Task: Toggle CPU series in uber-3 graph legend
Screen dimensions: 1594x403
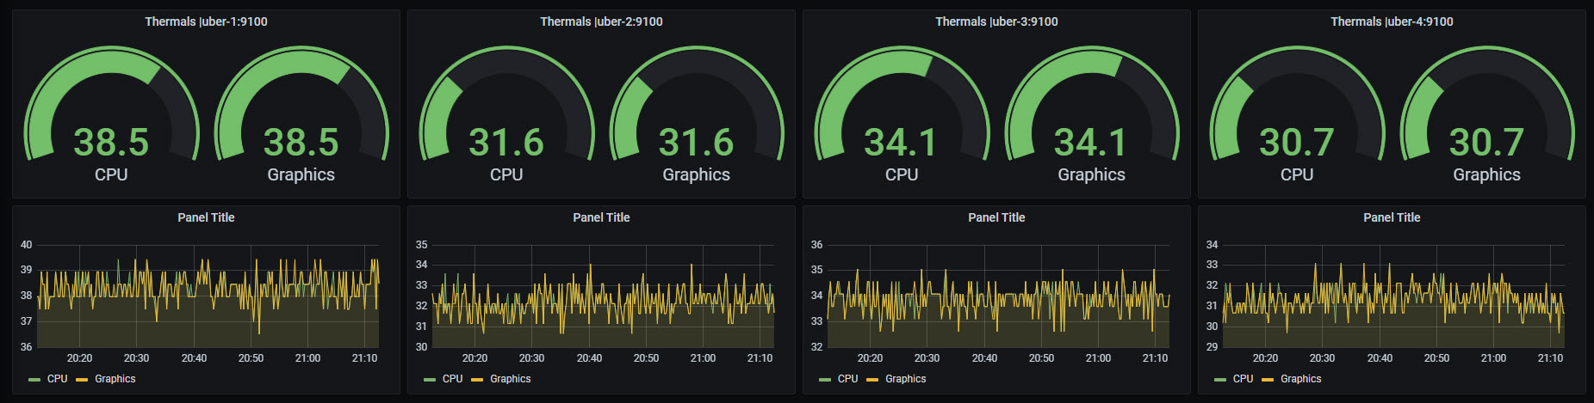Action: 847,379
